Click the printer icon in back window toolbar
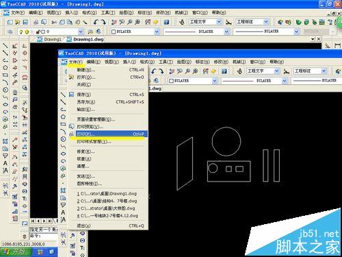 point(36,22)
